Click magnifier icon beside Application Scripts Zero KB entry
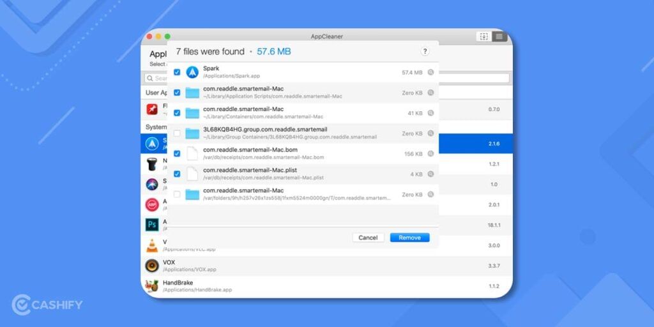654x327 pixels. point(430,93)
